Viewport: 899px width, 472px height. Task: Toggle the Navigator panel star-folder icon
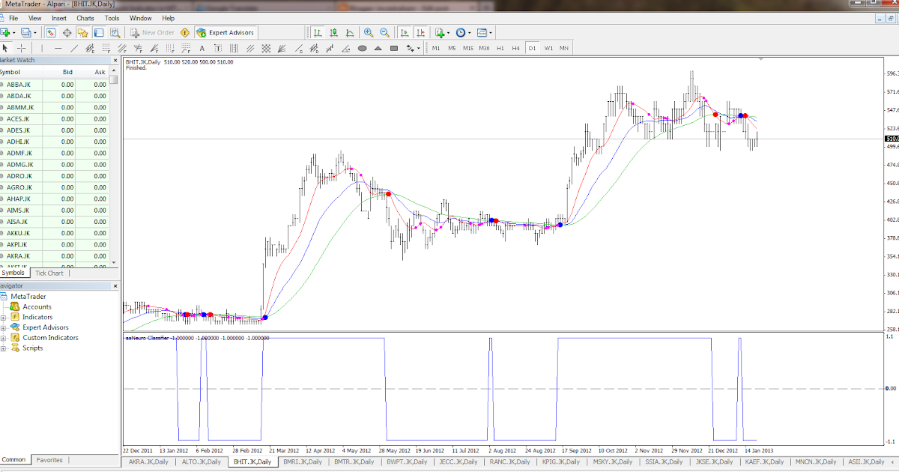[83, 32]
